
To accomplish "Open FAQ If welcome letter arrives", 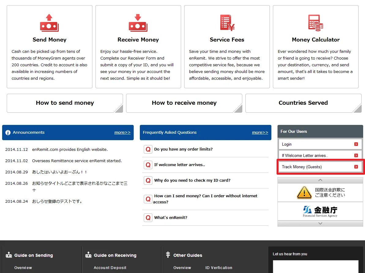I will pyautogui.click(x=180, y=165).
